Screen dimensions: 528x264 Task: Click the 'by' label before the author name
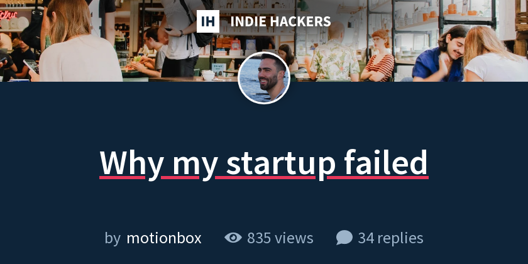113,238
